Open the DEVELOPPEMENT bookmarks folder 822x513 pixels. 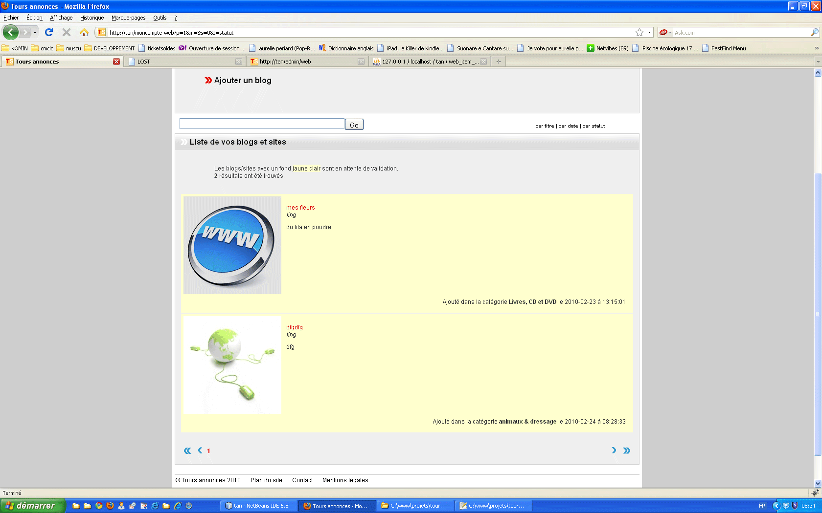[110, 48]
